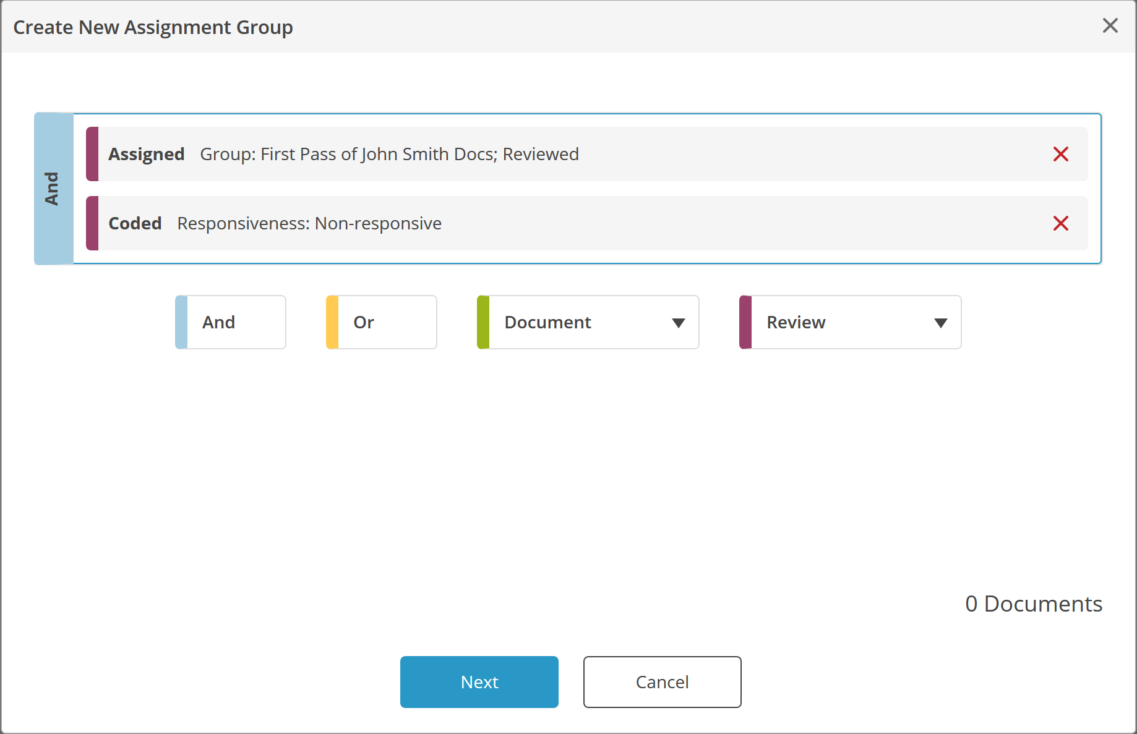Click the Create New Assignment Group title
The height and width of the screenshot is (734, 1137).
[153, 27]
